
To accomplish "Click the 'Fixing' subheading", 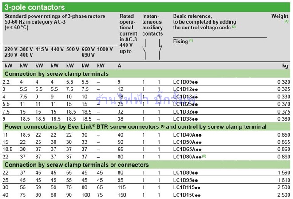I will click(181, 41).
